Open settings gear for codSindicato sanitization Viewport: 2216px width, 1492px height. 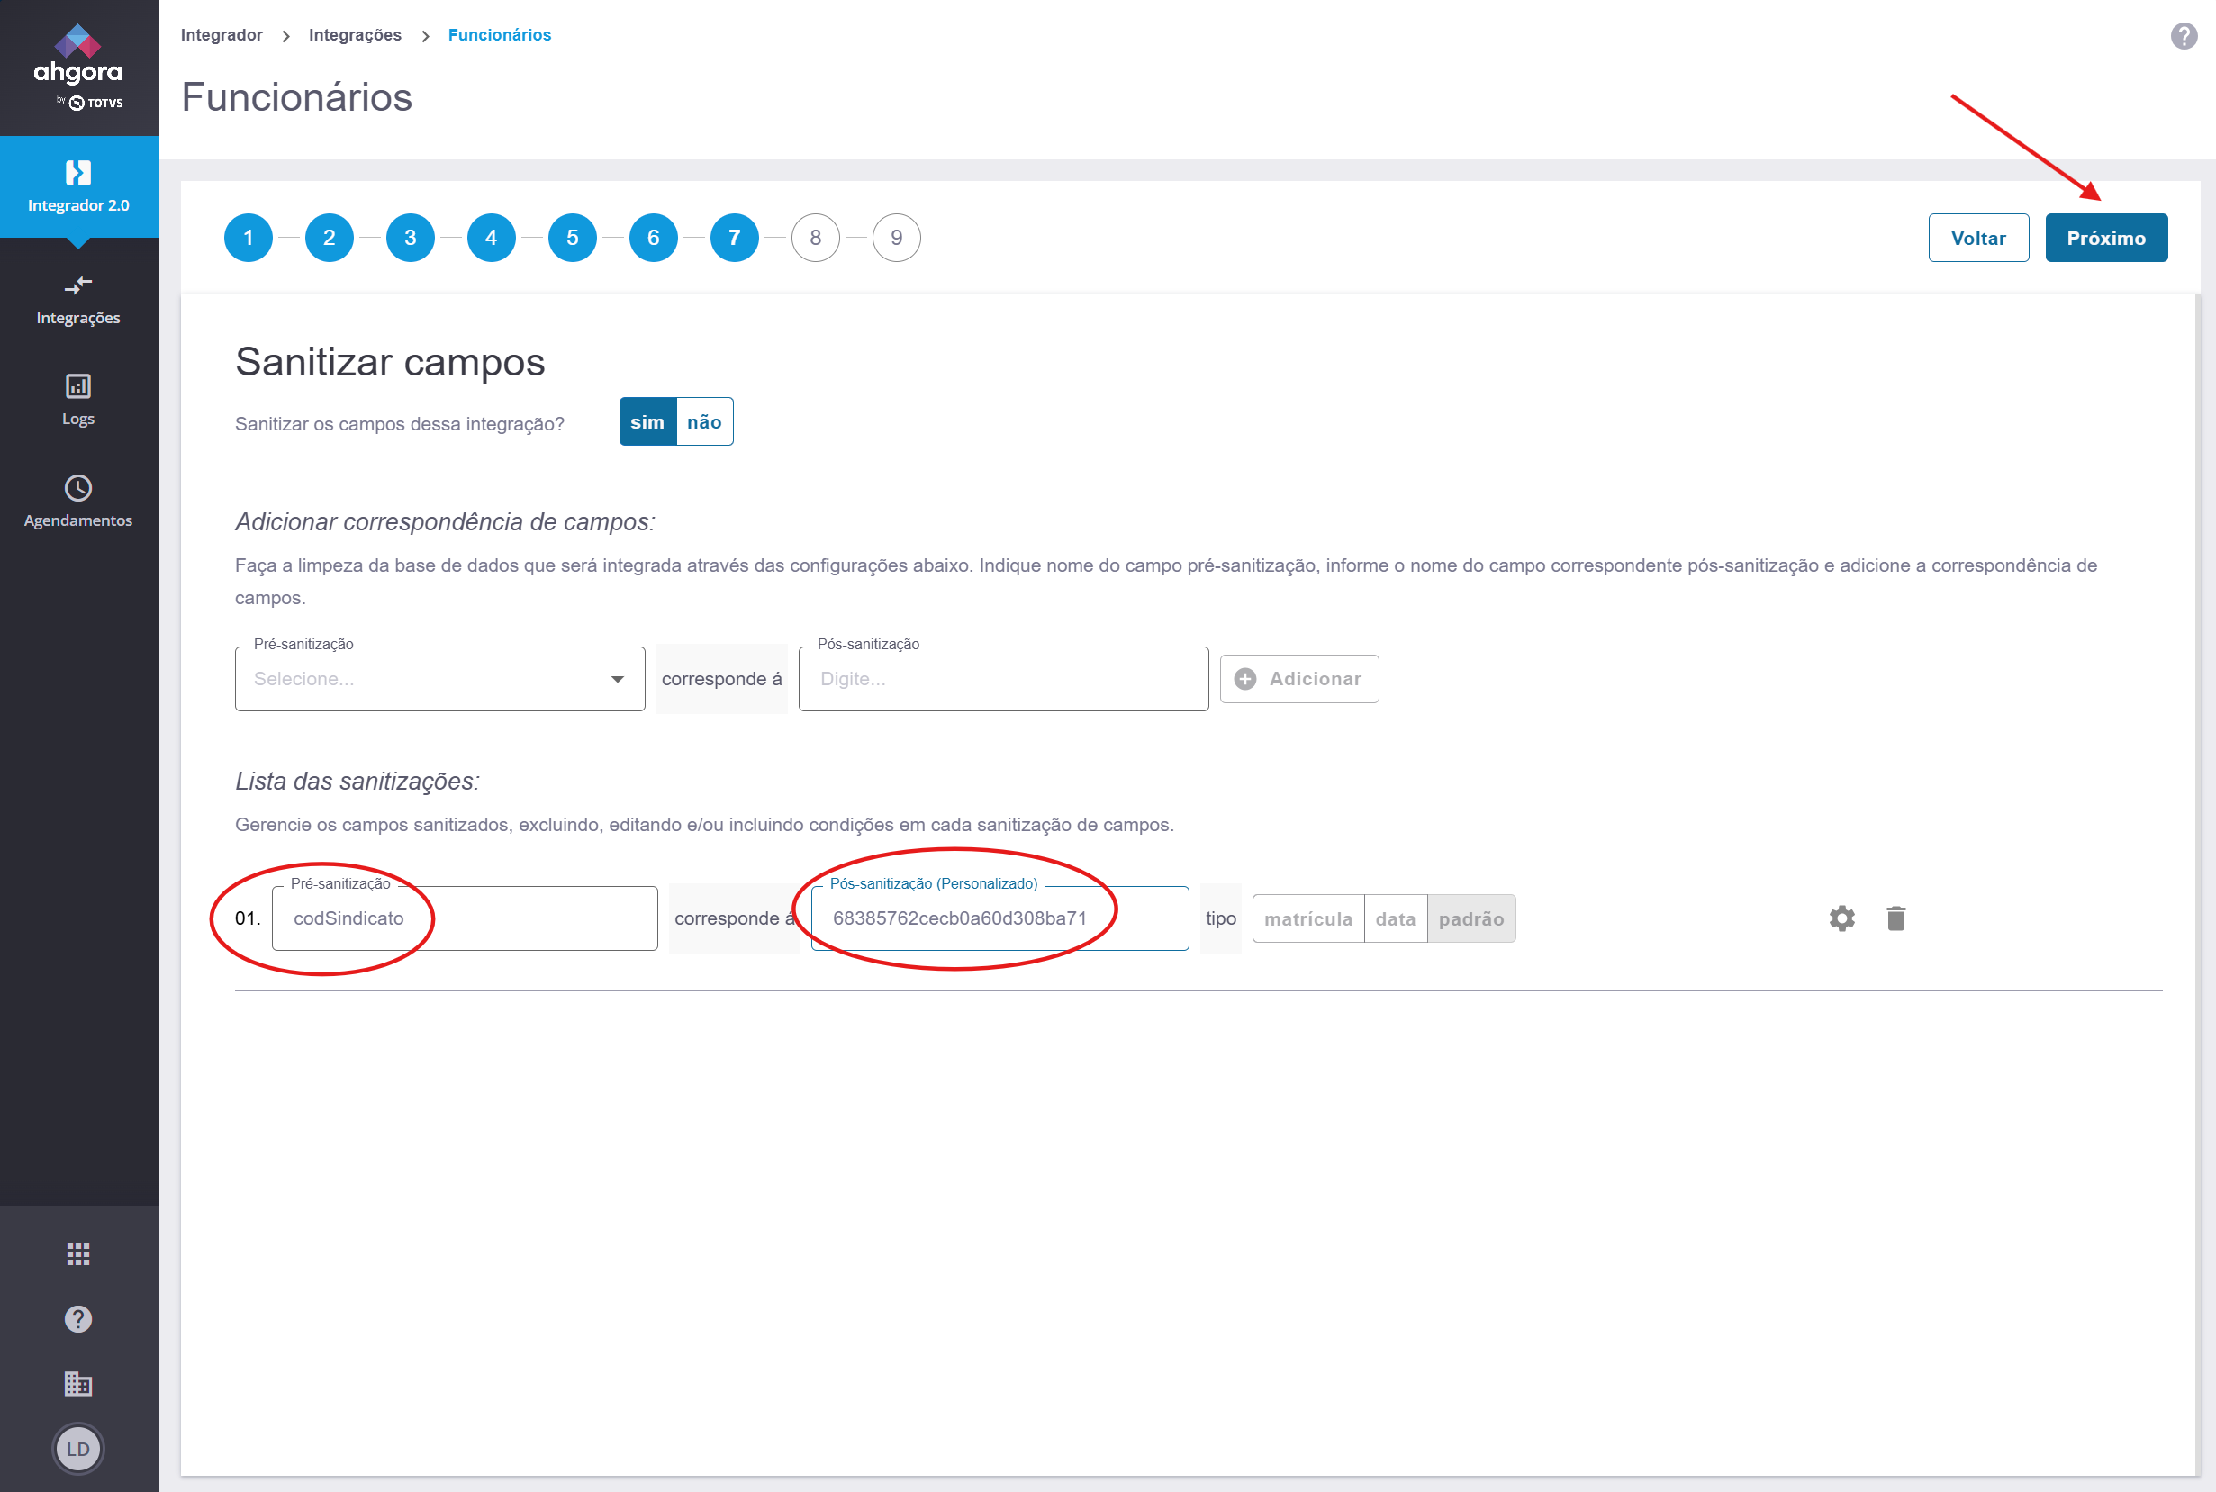tap(1842, 918)
